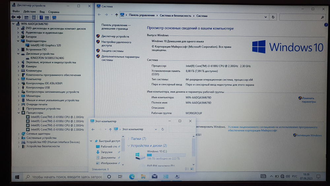
Task: Click the Back arrow in the System window
Action: click(x=99, y=15)
